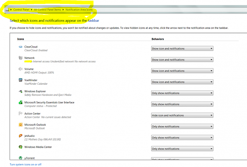Click the Volume speaker icon
The width and height of the screenshot is (247, 167).
[x=20, y=69]
